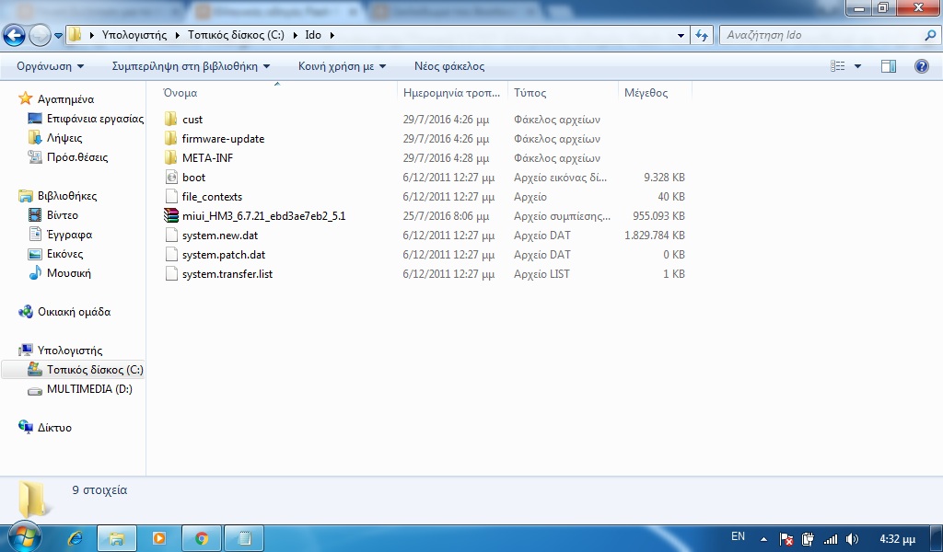Open 'Οικιακή ομάδα' in navigation pane
Image resolution: width=943 pixels, height=552 pixels.
tap(74, 312)
